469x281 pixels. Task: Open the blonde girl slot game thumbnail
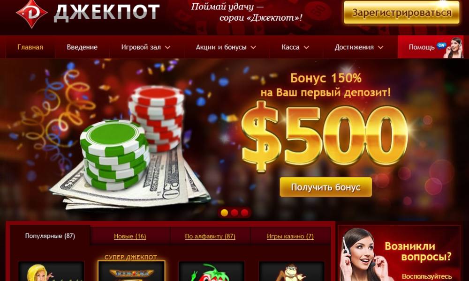click(x=51, y=271)
